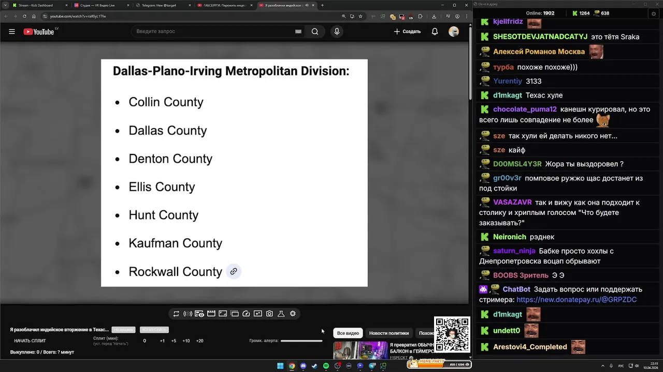Switch to ГАБСБУРГИ browser tab
Viewport: 663px width, 372px height.
click(224, 5)
